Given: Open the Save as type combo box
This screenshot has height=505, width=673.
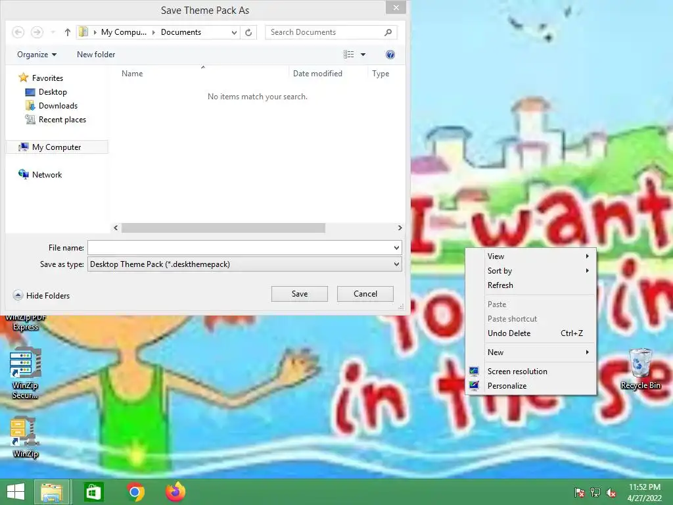Looking at the screenshot, I should [244, 264].
